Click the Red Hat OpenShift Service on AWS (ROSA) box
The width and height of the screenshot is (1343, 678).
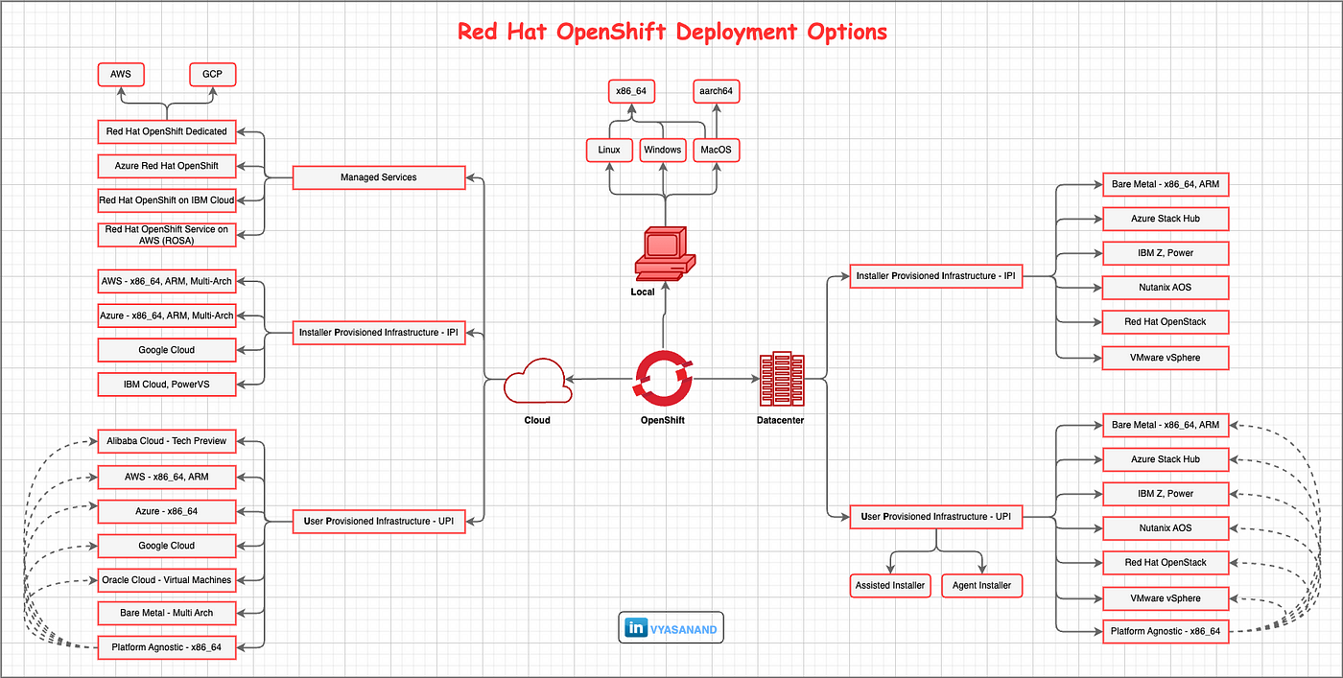(x=167, y=235)
